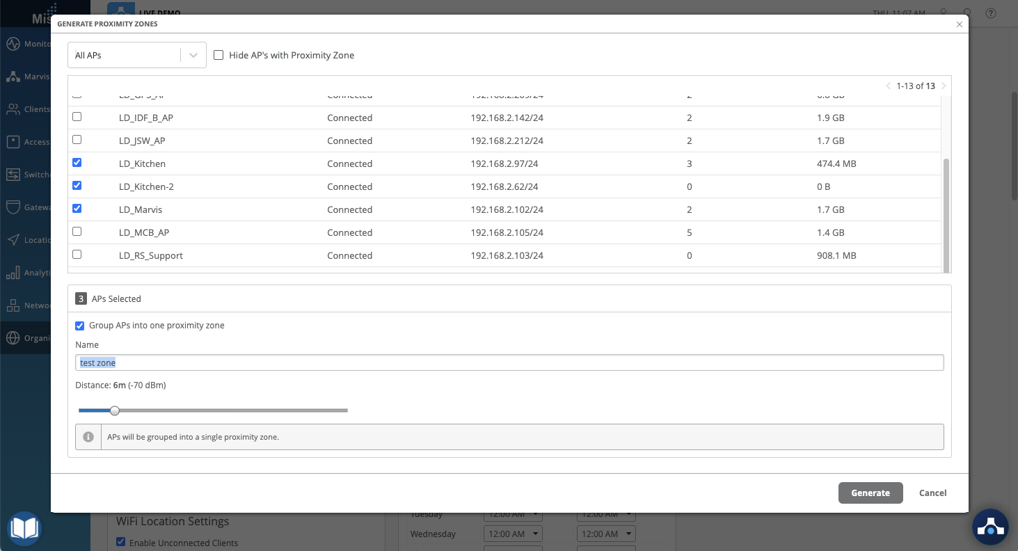1018x551 pixels.
Task: Open the Clients sidebar icon
Action: [13, 109]
